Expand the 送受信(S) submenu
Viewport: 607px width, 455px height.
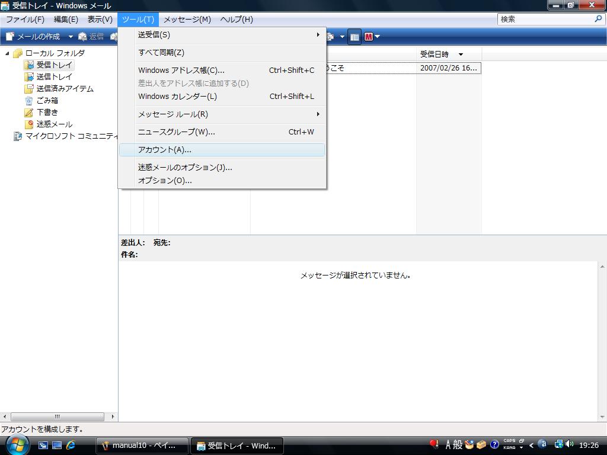pos(222,35)
